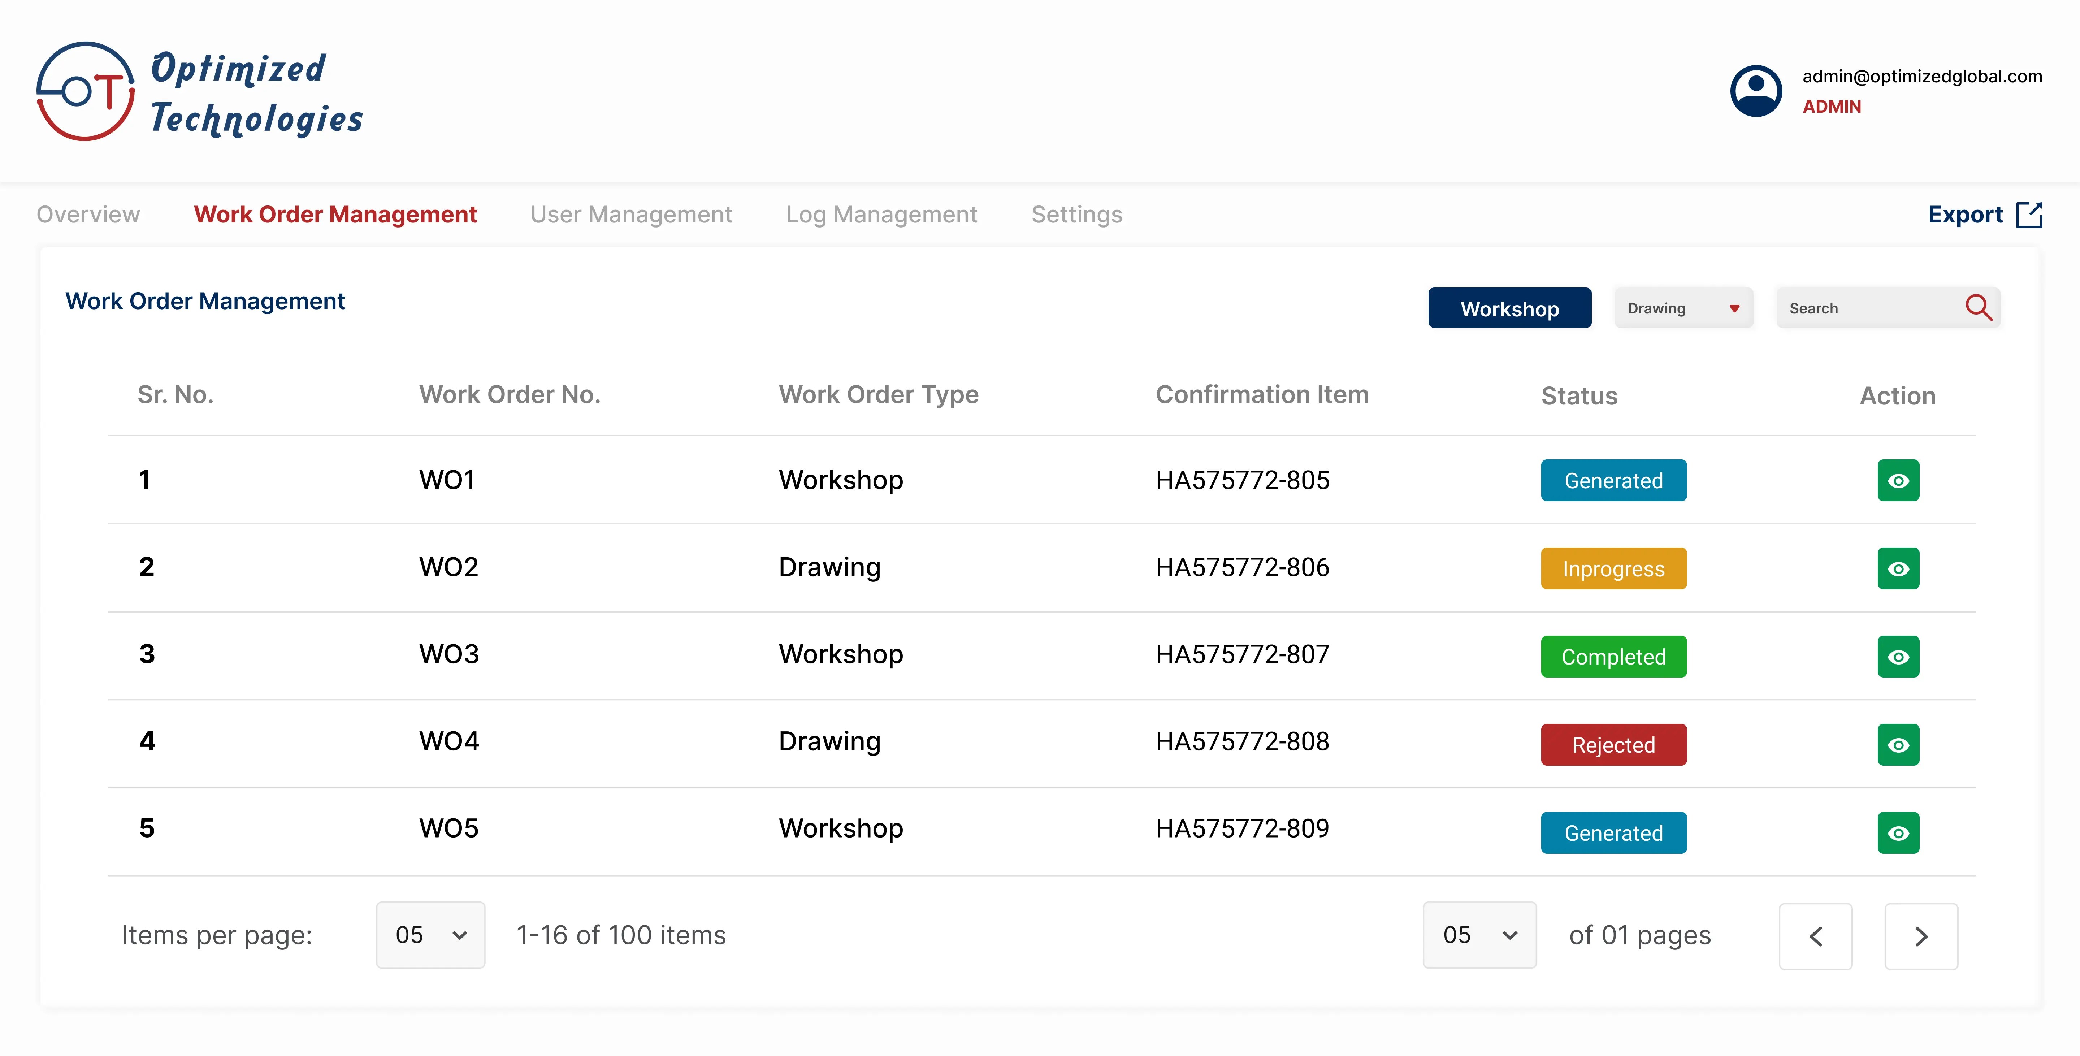
Task: View work order WO5 details
Action: (1898, 832)
